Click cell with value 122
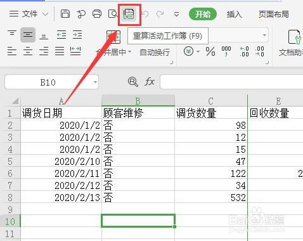The height and width of the screenshot is (241, 303). click(211, 173)
